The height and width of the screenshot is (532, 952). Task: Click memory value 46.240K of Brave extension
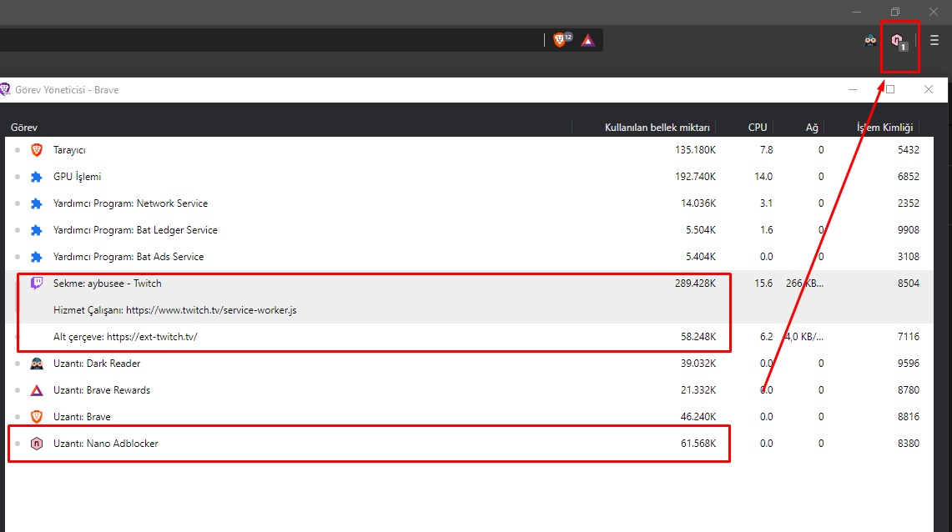698,417
